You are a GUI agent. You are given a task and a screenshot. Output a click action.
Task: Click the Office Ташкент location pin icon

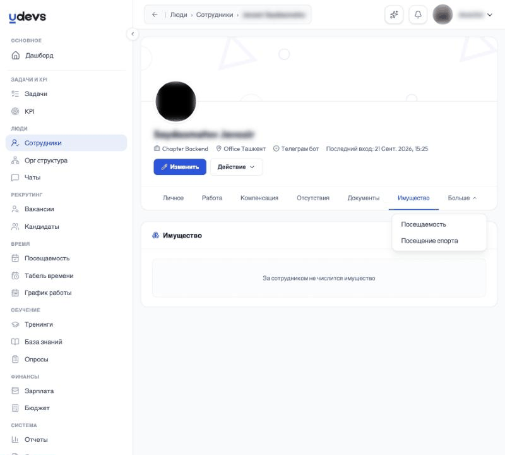218,149
